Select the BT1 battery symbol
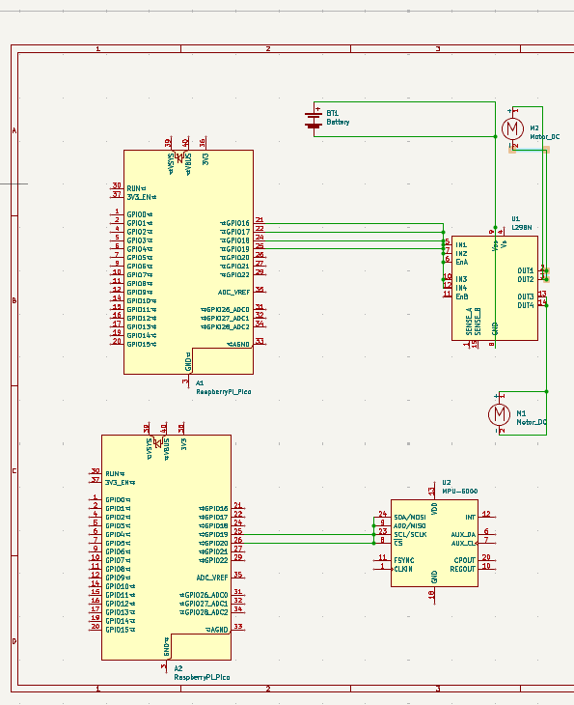 tap(314, 120)
